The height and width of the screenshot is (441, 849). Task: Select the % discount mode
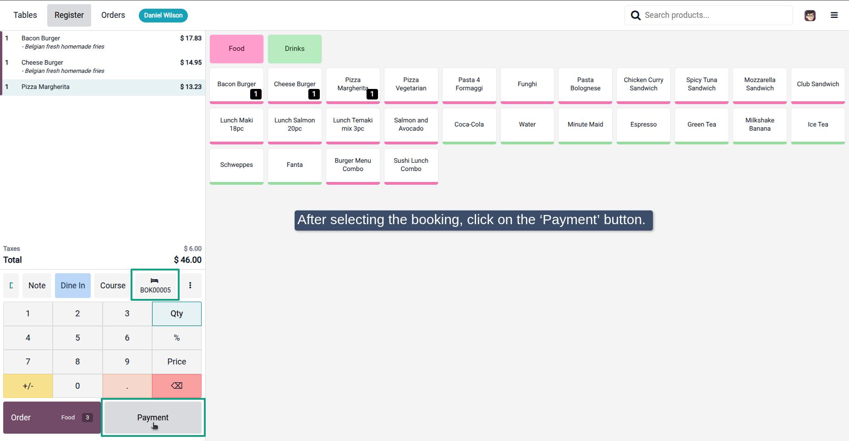click(x=177, y=338)
